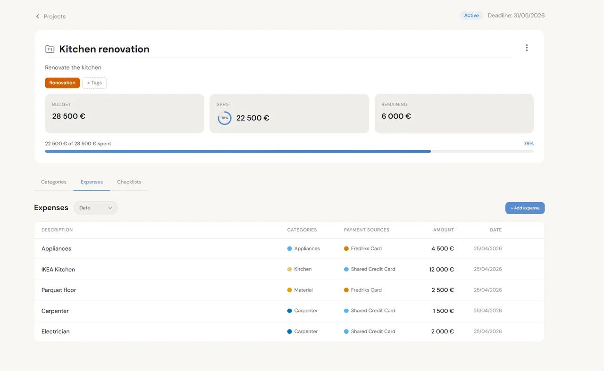Viewport: 604px width, 371px height.
Task: Click the PAYMENT SOURCES column header
Action: point(367,230)
